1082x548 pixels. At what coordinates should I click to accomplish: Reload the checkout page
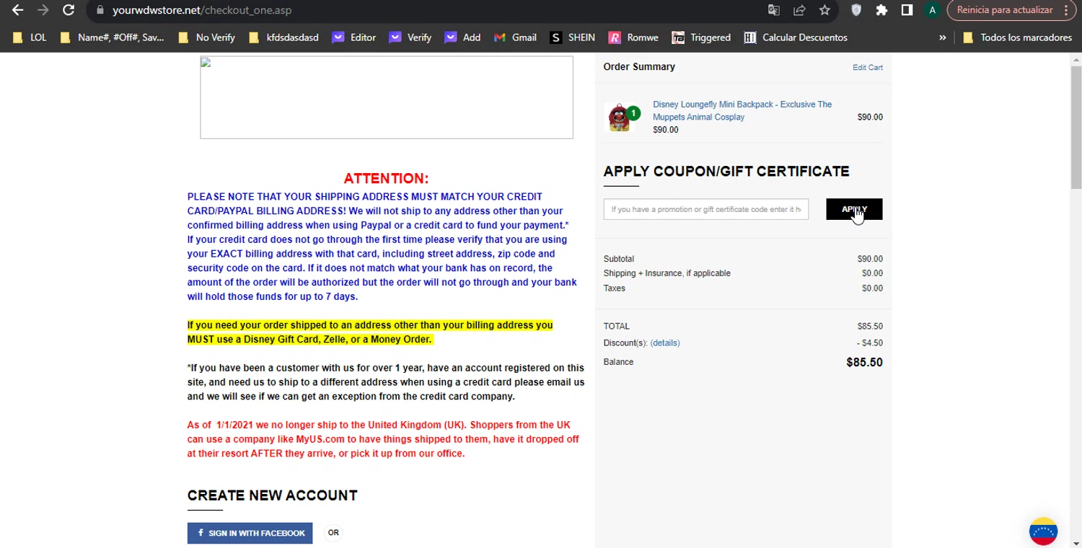point(69,10)
